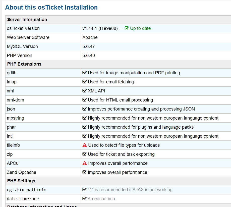Click the check icon in the gdlib row
The width and height of the screenshot is (231, 207).
pyautogui.click(x=84, y=73)
